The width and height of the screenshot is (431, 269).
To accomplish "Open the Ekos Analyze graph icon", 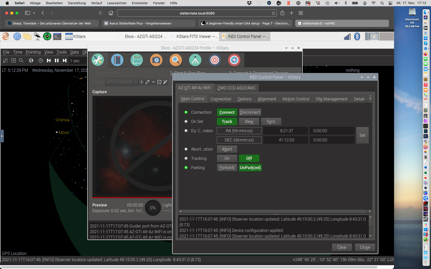I will point(137,60).
